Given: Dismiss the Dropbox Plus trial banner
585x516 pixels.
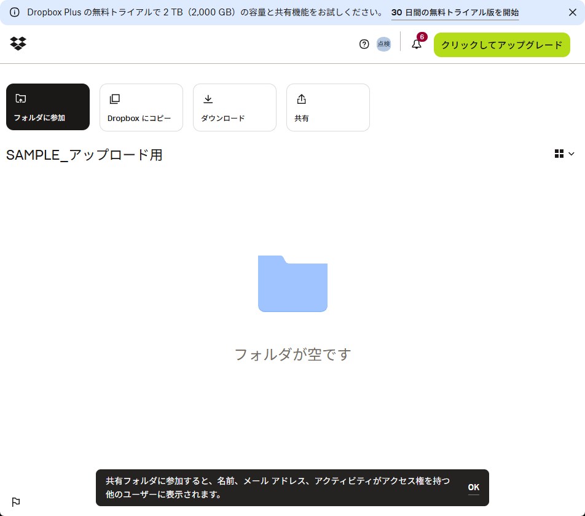Looking at the screenshot, I should point(572,12).
